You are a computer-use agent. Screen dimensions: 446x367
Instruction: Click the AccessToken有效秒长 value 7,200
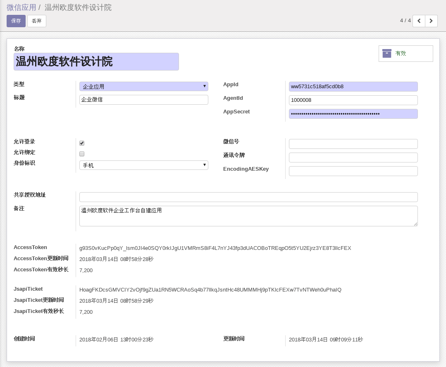pyautogui.click(x=86, y=271)
